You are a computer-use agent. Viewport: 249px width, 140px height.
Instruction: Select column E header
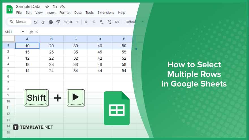[x=124, y=39]
